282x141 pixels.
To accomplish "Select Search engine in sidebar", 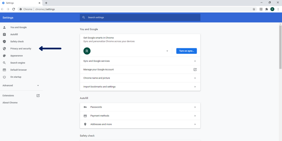I will pos(18,63).
